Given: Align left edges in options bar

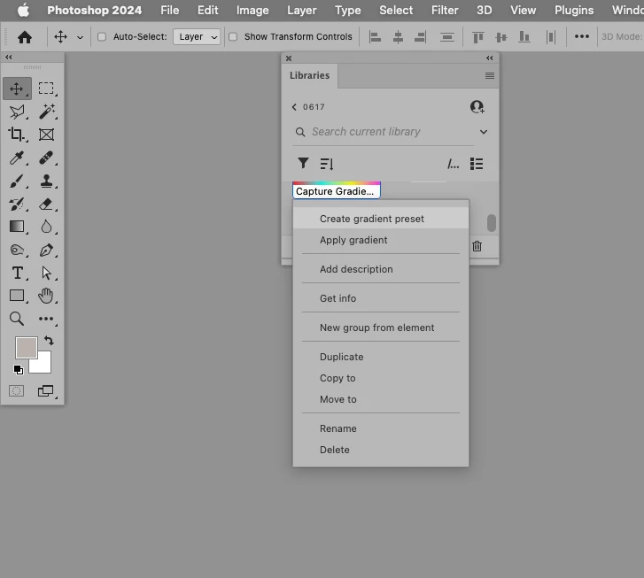Looking at the screenshot, I should coord(375,37).
